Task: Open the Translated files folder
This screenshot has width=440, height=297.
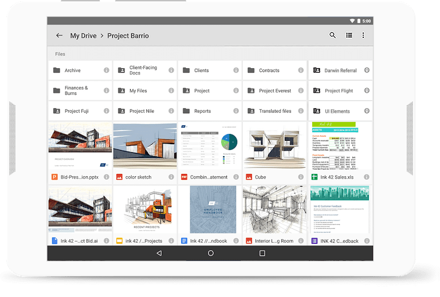Action: [x=275, y=111]
